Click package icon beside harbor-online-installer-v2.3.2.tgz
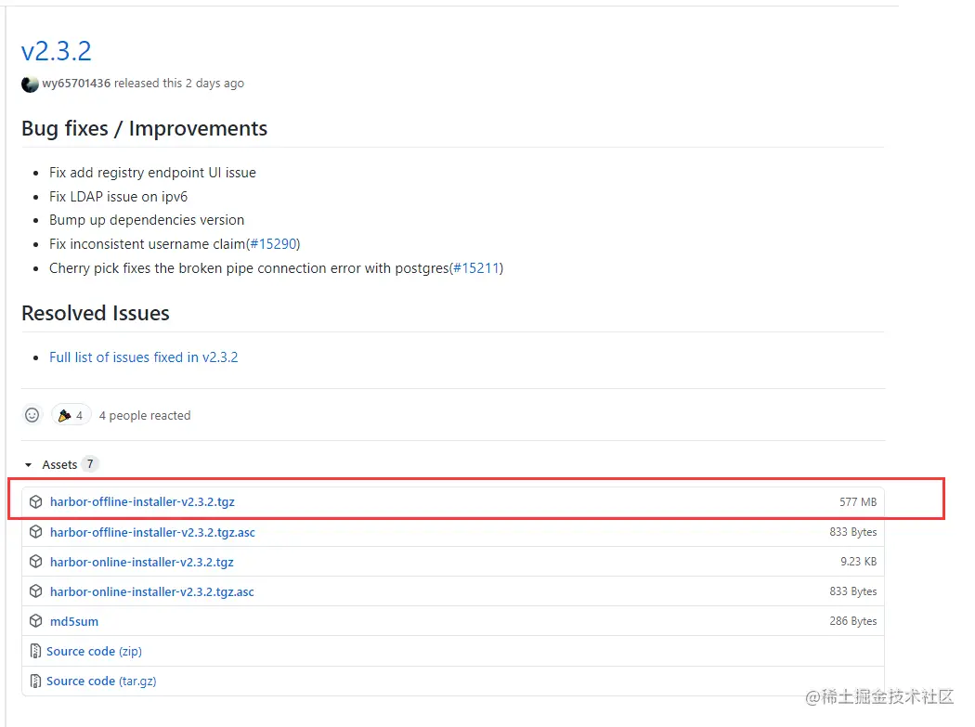 (x=36, y=562)
